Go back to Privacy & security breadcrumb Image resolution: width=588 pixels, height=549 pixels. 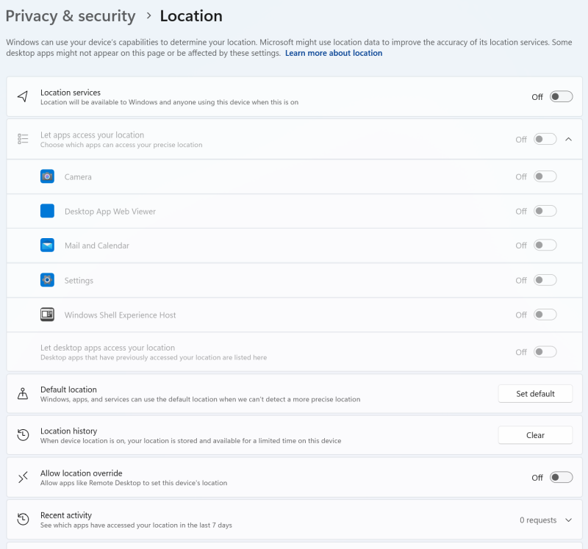pyautogui.click(x=71, y=16)
